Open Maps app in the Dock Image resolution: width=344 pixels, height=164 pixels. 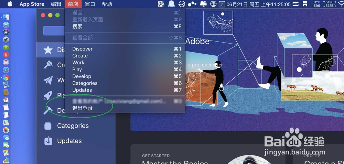[6, 122]
